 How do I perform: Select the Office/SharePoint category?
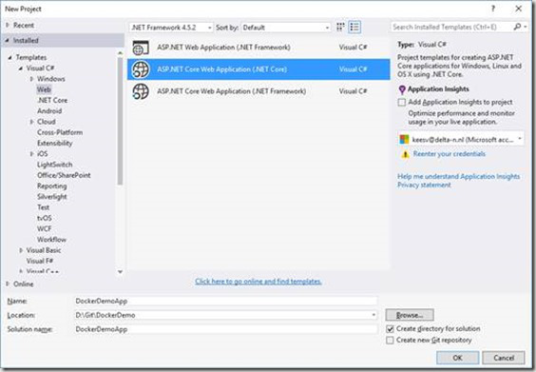(64, 175)
